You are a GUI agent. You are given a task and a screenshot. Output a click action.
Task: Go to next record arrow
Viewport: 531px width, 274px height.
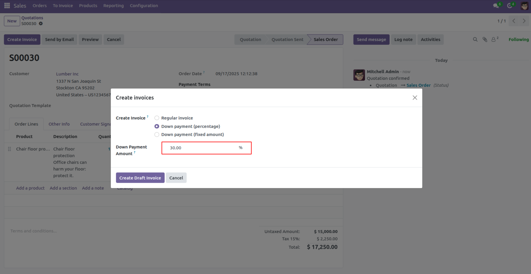[524, 21]
